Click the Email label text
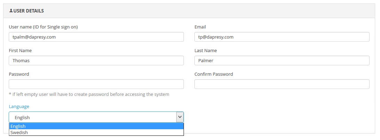Screen dimensions: 380x140 [200, 27]
